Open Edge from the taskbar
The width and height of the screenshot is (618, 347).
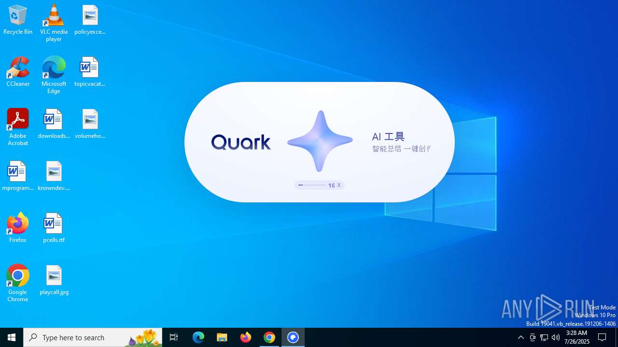198,337
